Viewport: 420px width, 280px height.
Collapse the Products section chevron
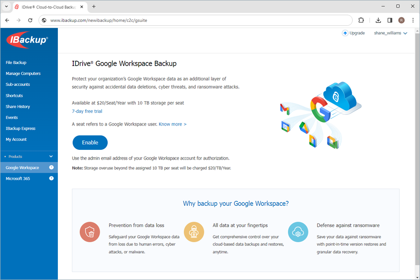pyautogui.click(x=51, y=156)
